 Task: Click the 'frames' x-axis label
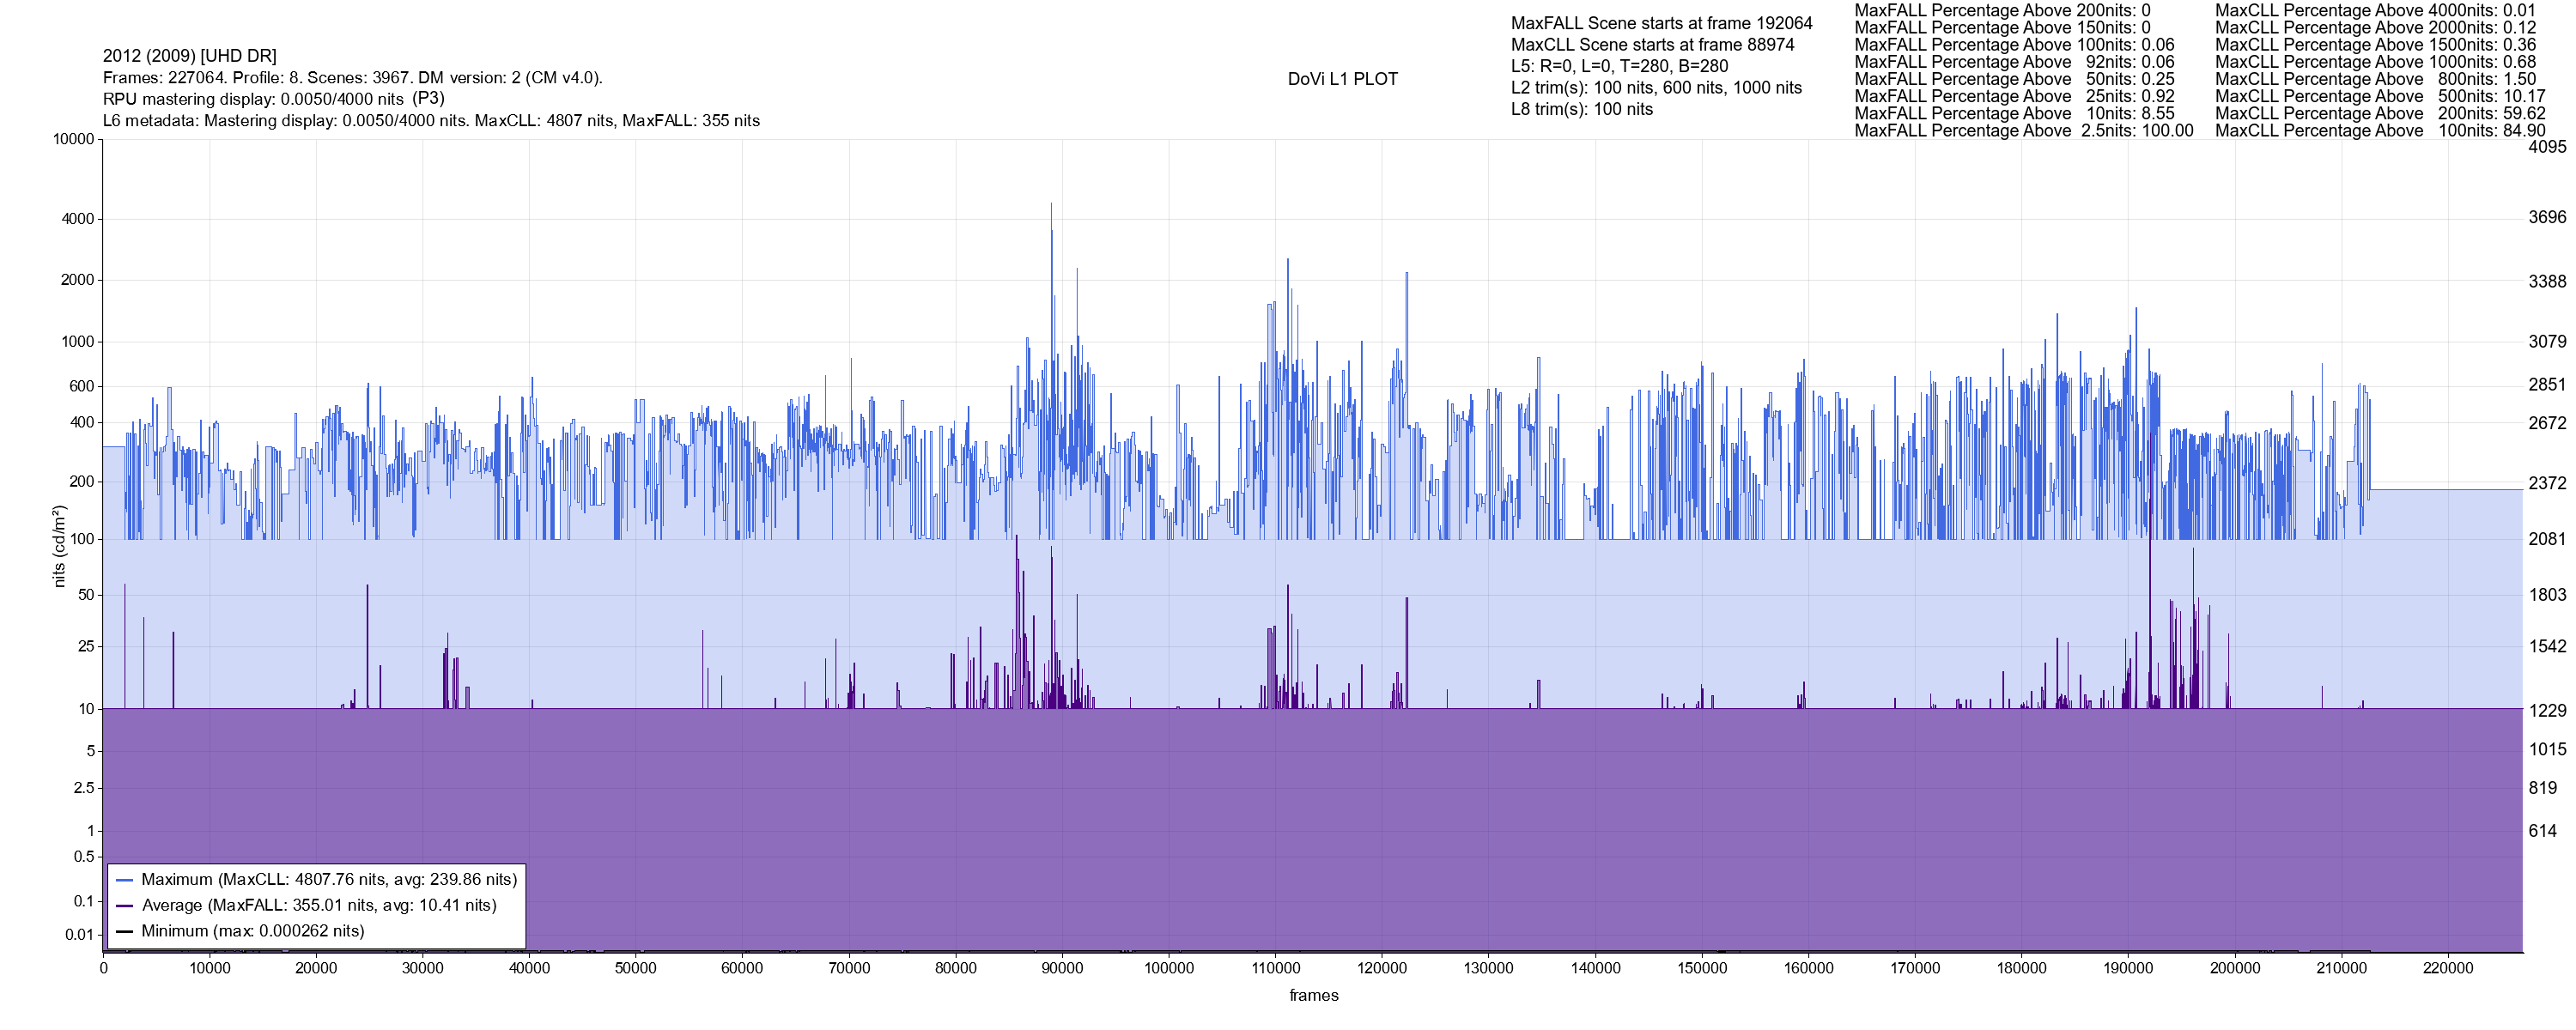click(x=1313, y=996)
